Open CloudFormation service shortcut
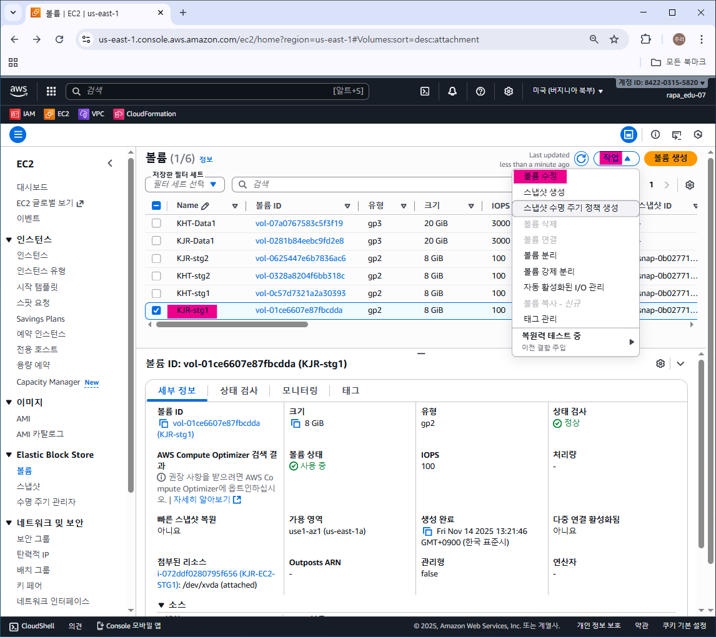The image size is (716, 637). tap(145, 114)
